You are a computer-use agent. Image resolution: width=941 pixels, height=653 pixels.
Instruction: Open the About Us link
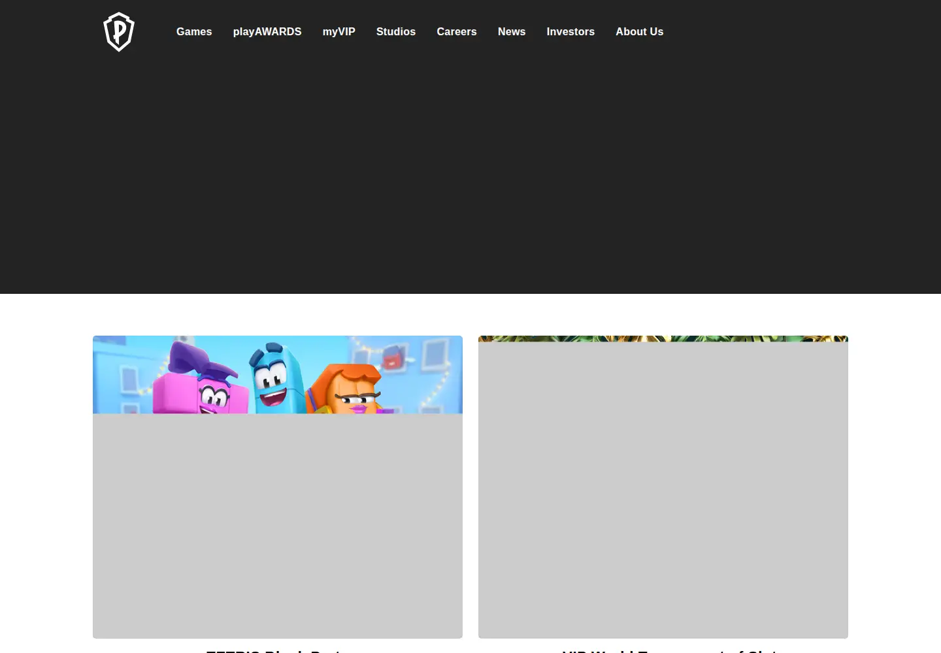pos(640,31)
